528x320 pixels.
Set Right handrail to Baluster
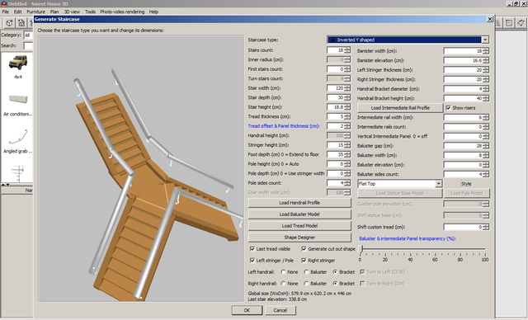pyautogui.click(x=306, y=284)
